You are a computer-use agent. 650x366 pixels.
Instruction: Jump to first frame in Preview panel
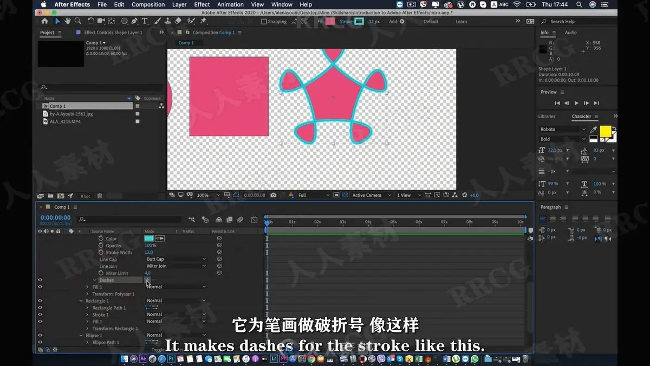point(557,103)
